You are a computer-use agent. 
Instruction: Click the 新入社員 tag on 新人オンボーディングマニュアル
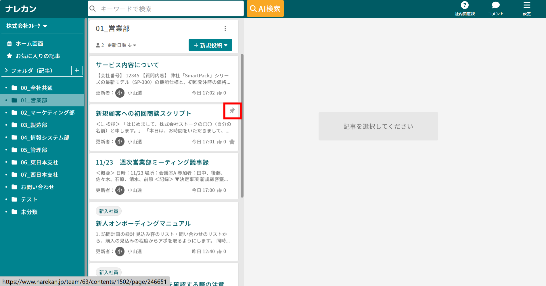108,211
